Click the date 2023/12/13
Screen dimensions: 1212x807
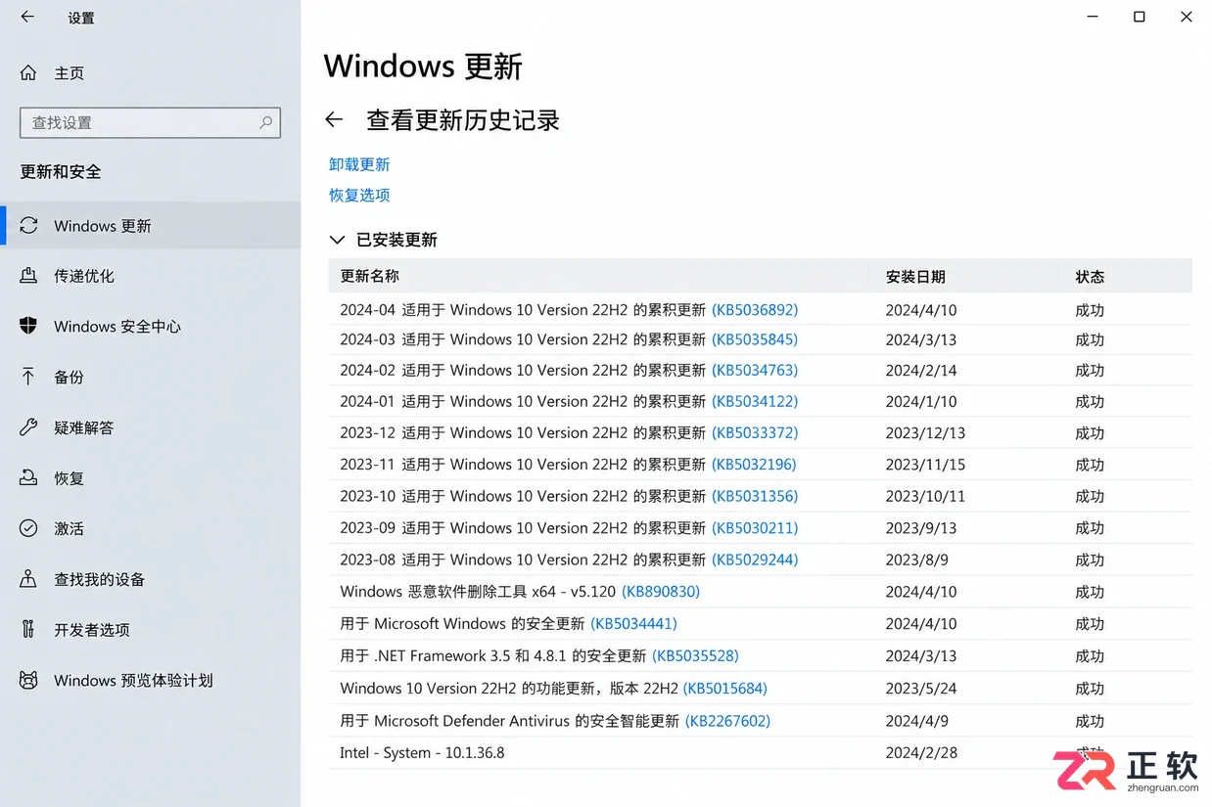coord(925,432)
